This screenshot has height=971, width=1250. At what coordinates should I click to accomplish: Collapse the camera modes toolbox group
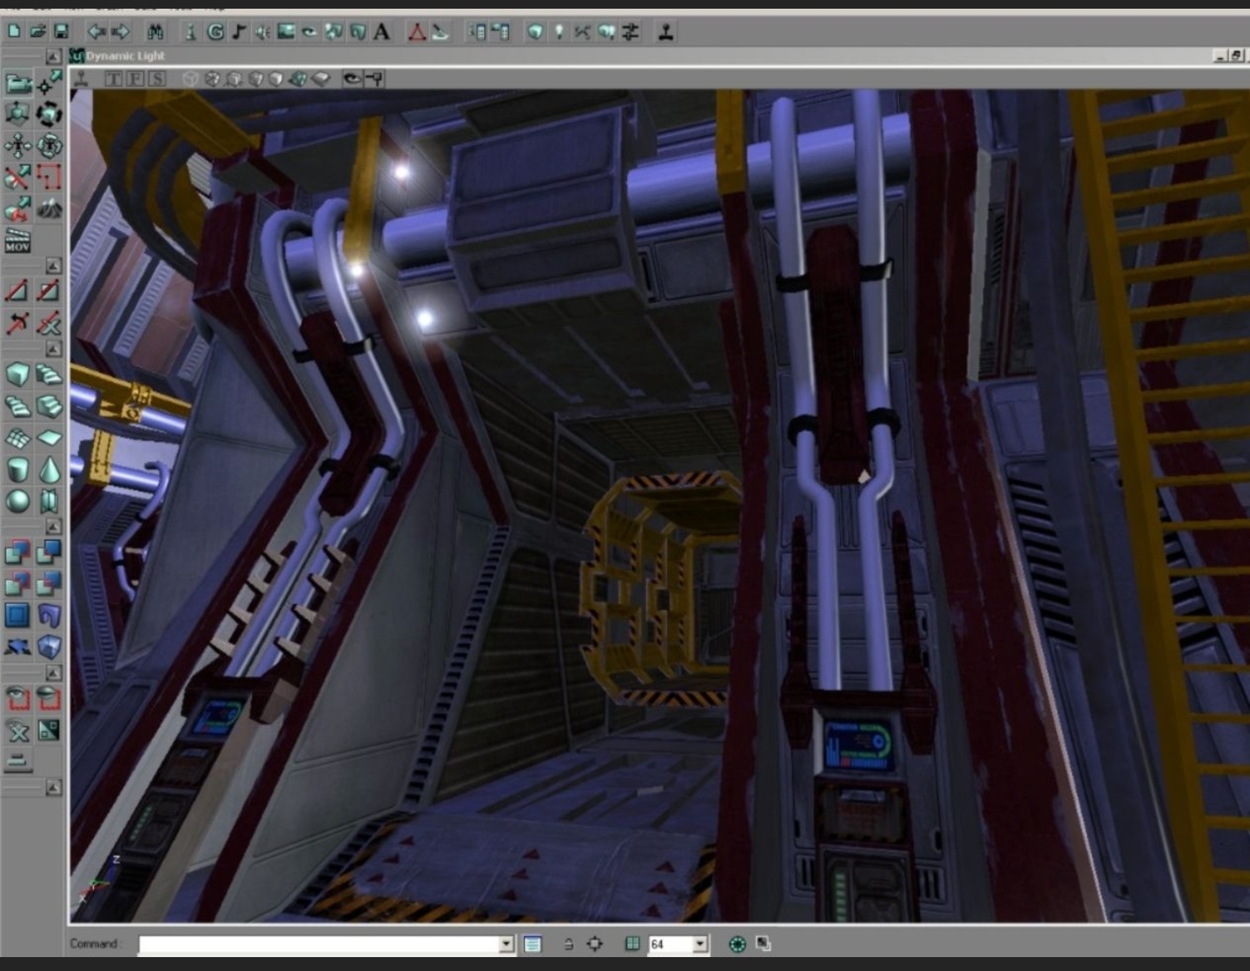coord(53,56)
